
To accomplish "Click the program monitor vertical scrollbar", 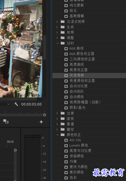I will coord(45,47).
